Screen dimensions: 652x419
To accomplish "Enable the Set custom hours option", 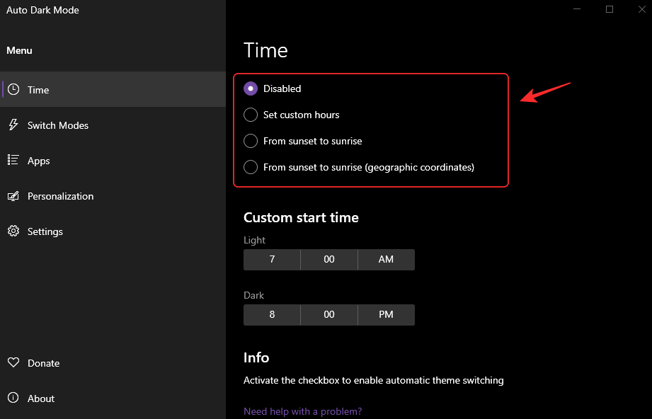I will tap(251, 115).
